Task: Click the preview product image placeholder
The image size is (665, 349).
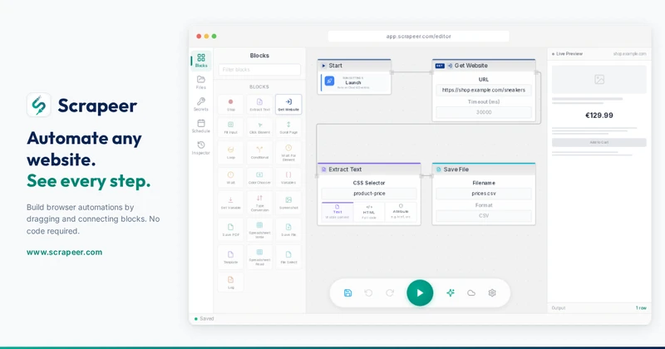Action: tap(598, 79)
